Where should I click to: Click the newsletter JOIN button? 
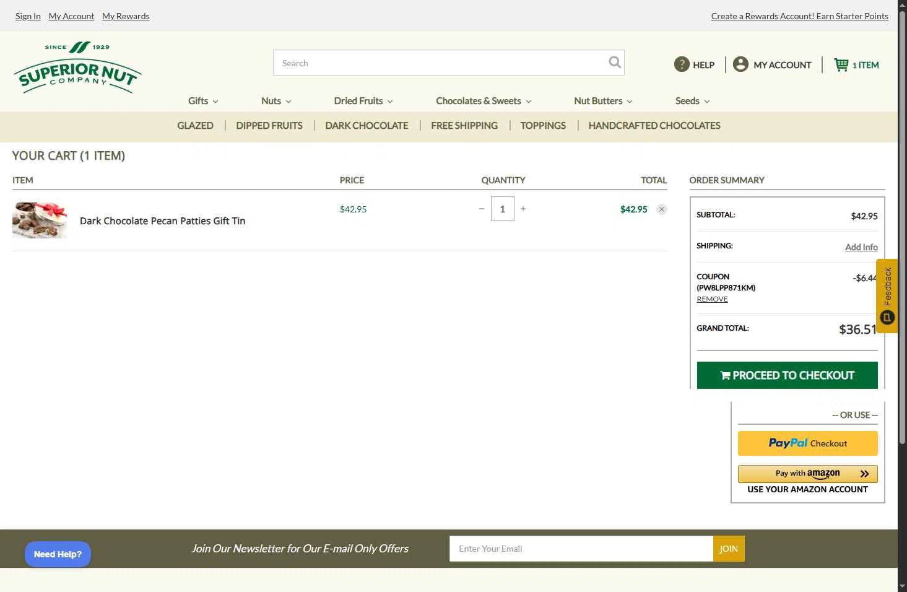coord(729,549)
